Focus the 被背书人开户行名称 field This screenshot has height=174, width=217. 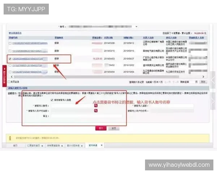(x=72, y=111)
